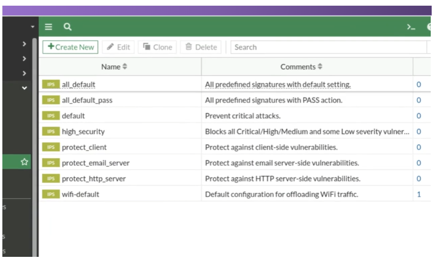435x263 pixels.
Task: Click the favorite star on highlighted sidebar item
Action: pyautogui.click(x=25, y=162)
